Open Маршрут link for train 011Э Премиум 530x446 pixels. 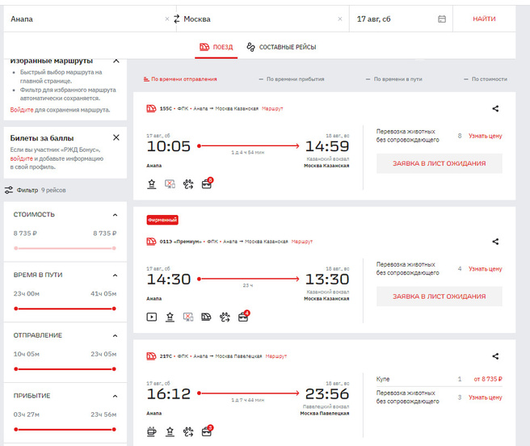pyautogui.click(x=302, y=242)
